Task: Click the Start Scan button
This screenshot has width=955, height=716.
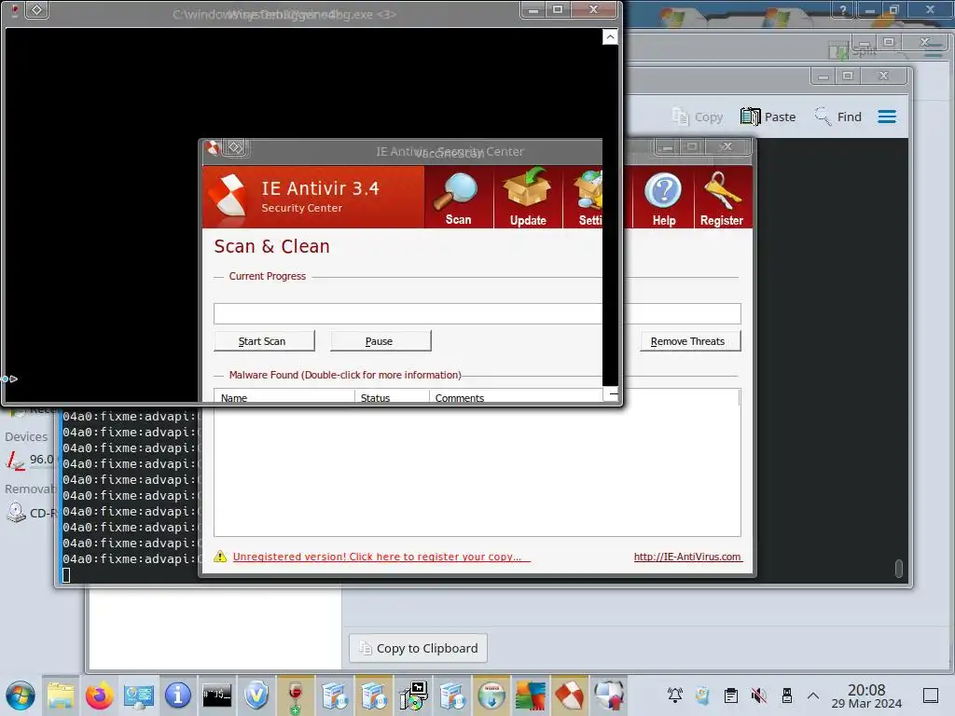Action: click(x=264, y=341)
